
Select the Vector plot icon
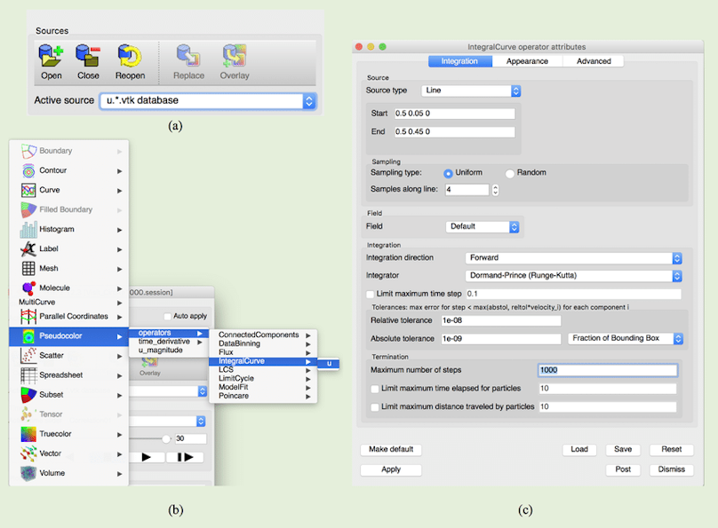(28, 453)
